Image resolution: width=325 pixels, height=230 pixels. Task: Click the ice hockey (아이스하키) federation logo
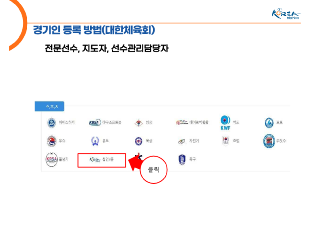52,123
